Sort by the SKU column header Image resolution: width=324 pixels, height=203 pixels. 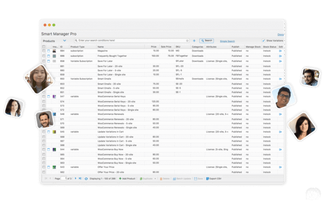coord(178,47)
